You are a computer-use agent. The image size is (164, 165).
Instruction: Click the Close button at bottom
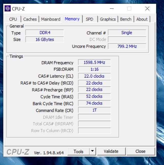tap(141, 151)
